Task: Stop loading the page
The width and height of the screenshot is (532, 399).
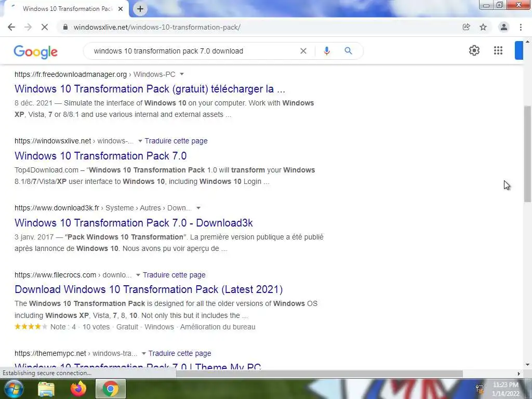Action: click(45, 27)
